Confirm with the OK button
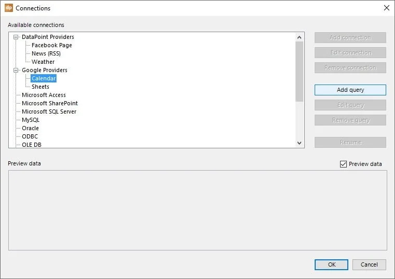 pyautogui.click(x=331, y=264)
